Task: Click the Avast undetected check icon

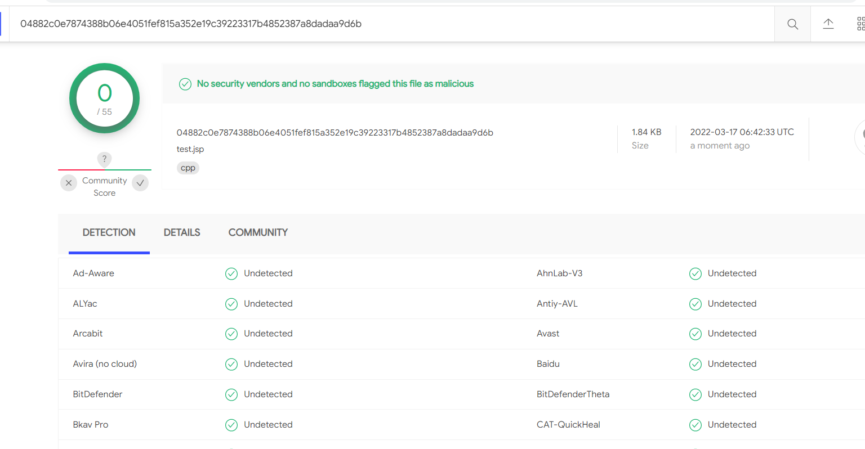Action: [x=695, y=334]
